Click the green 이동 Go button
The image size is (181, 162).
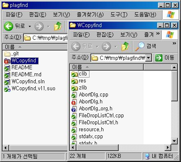(x=165, y=58)
